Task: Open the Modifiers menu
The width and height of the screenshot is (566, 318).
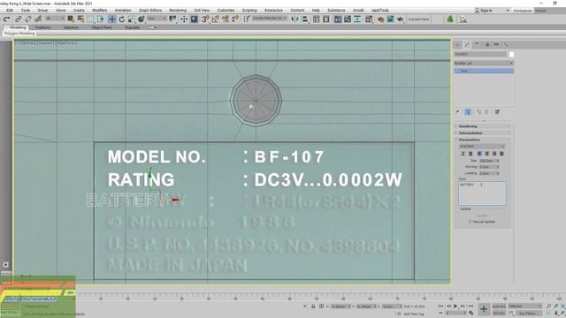Action: click(x=100, y=11)
